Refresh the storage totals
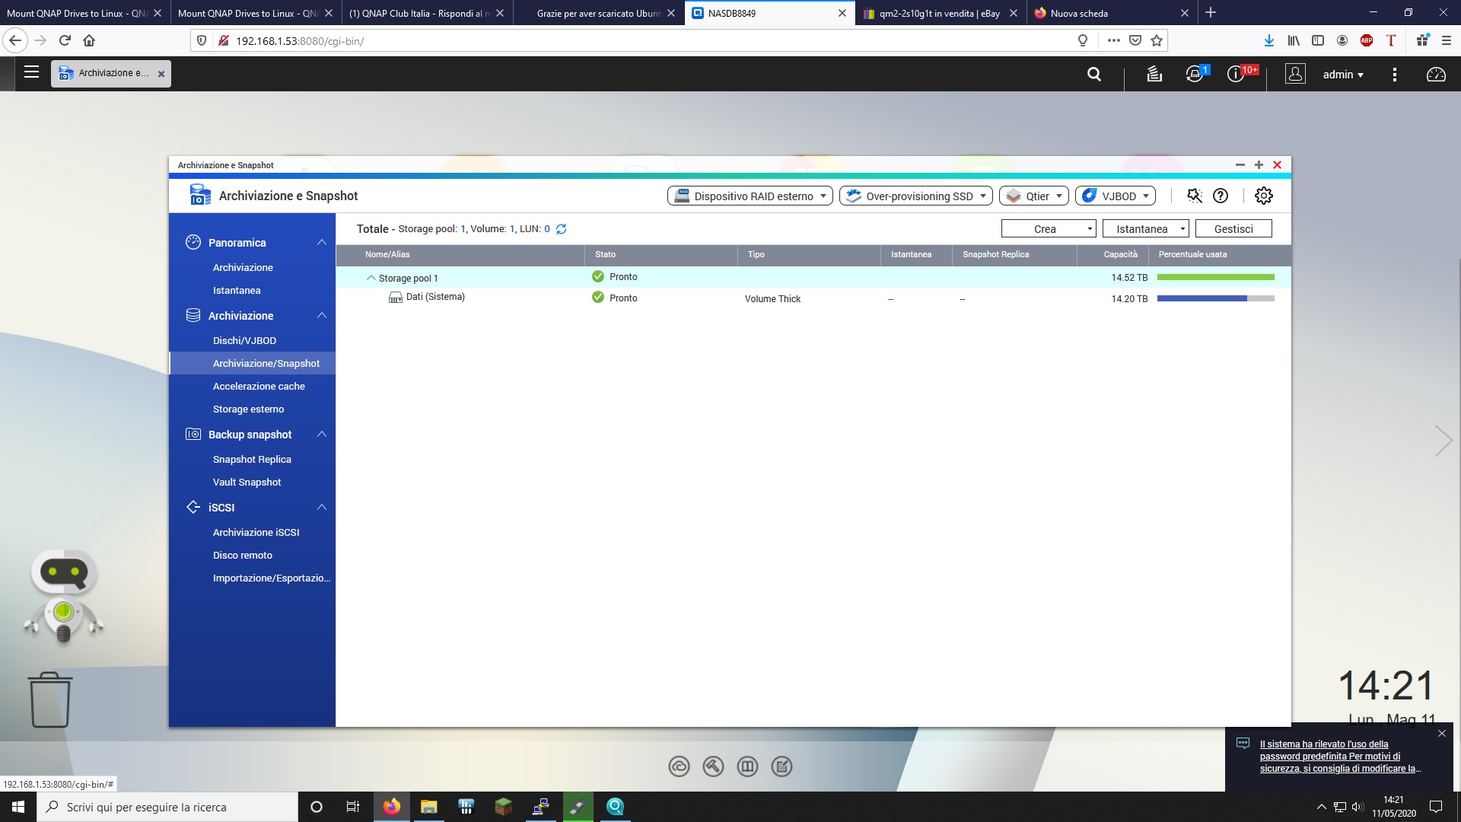Image resolution: width=1461 pixels, height=822 pixels. 561,229
